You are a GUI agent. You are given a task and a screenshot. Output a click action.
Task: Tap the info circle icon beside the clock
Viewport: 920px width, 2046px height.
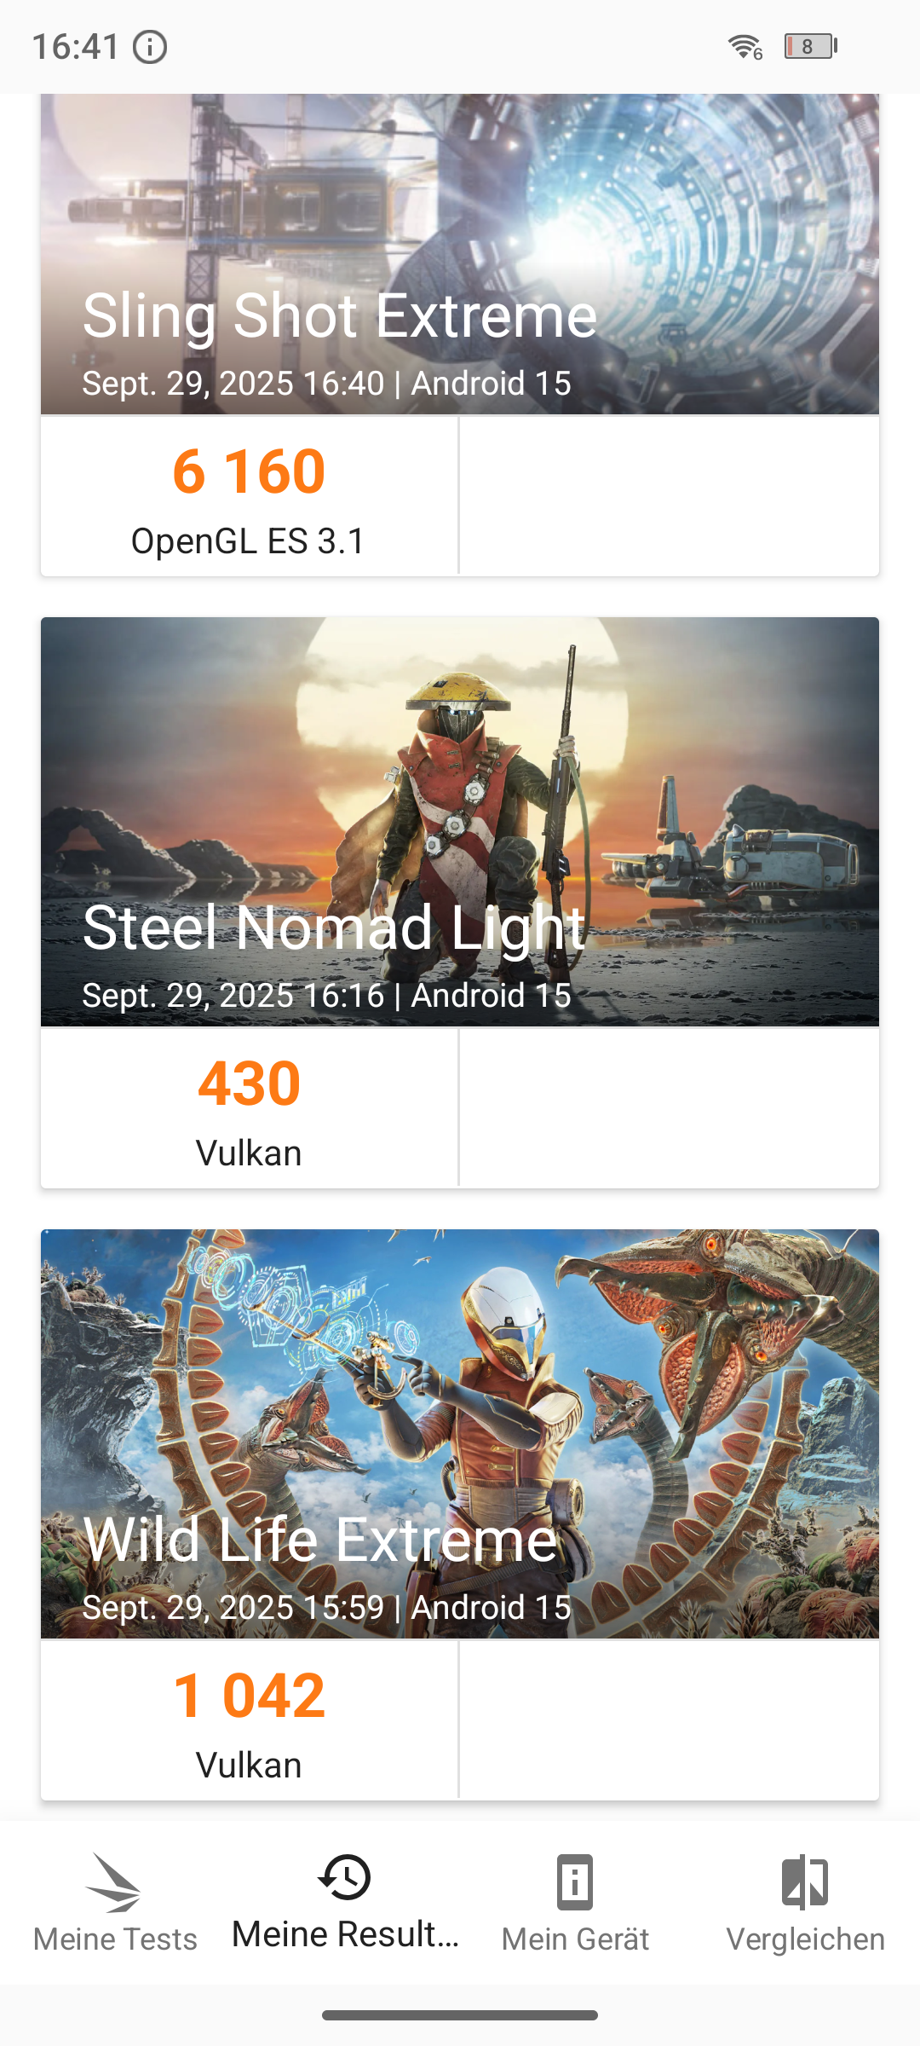150,47
